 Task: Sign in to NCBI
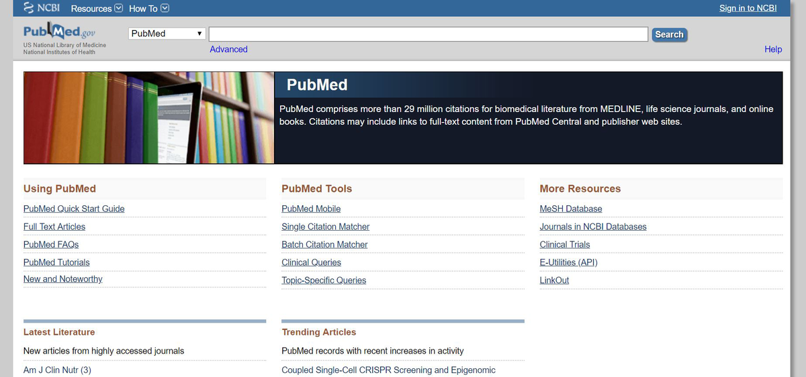pos(748,8)
